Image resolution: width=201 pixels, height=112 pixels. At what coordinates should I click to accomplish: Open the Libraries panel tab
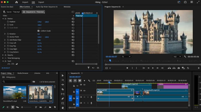click(x=37, y=73)
